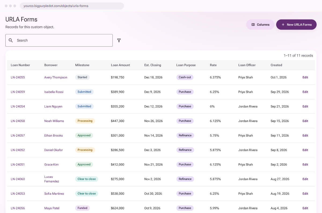Open loan LN-24060 record link
This screenshot has height=213, width=322.
pyautogui.click(x=18, y=179)
